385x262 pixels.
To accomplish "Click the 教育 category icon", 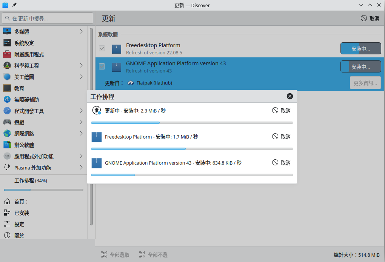I will 7,88.
